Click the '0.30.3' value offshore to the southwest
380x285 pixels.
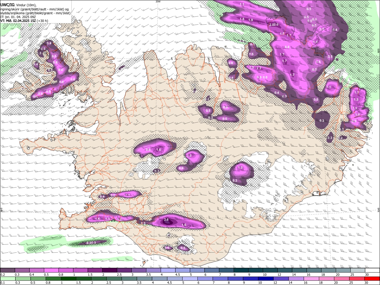(x=91, y=243)
